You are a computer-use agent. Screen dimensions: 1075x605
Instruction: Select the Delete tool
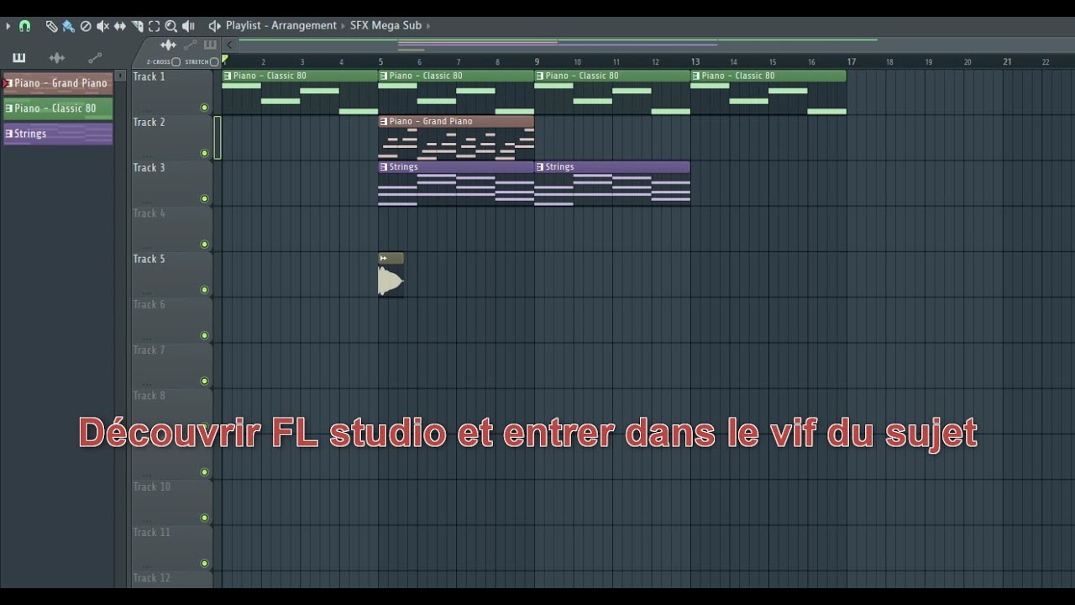(x=86, y=26)
